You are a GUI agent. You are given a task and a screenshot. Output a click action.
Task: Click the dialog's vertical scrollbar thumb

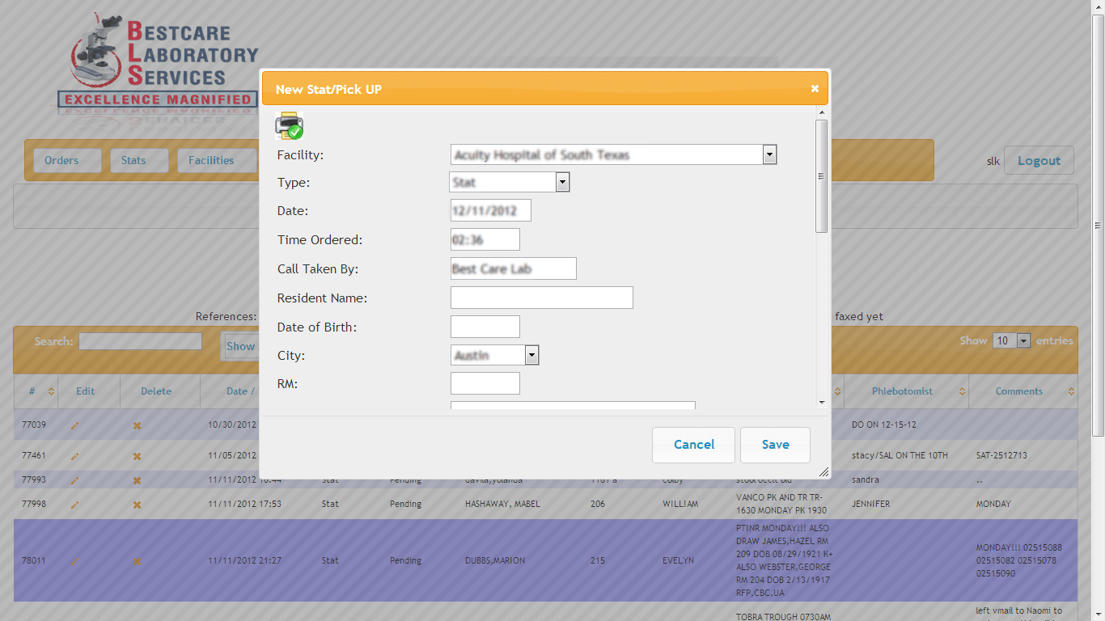[x=821, y=176]
